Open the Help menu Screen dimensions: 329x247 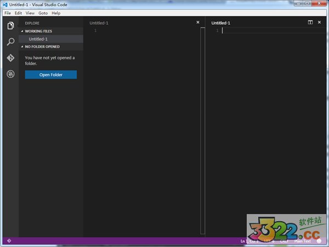coord(56,13)
